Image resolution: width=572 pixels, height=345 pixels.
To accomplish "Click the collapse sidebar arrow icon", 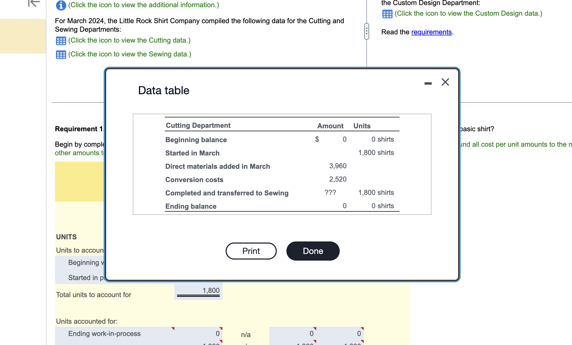I will [34, 3].
